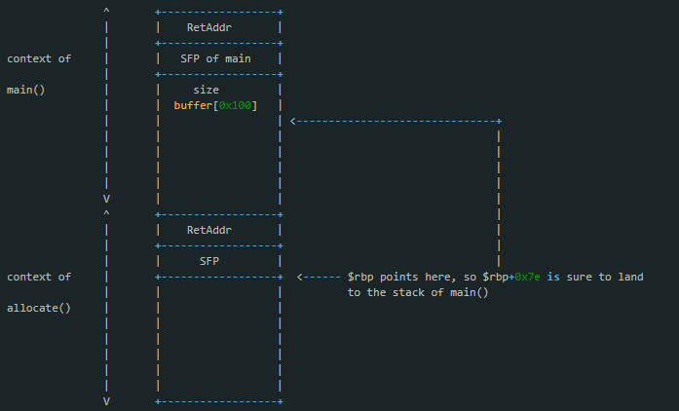
Task: Select the "size" variable label
Action: tap(206, 90)
